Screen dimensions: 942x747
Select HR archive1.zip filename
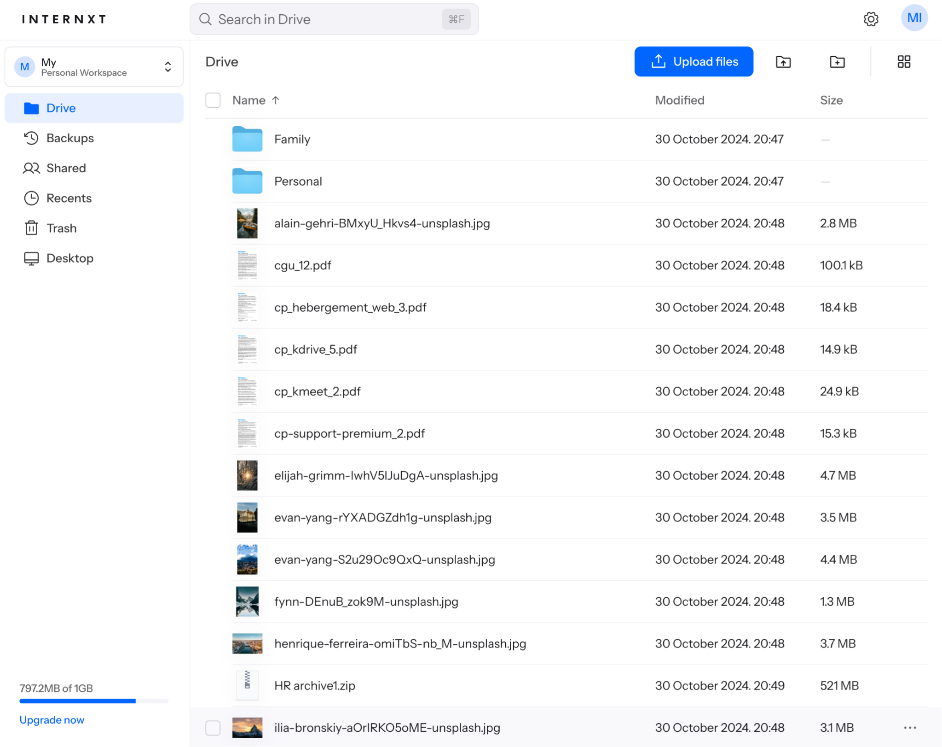click(x=315, y=686)
